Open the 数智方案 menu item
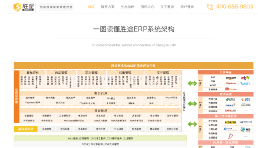Viewport: 258px width, 148px height. (x=108, y=7)
